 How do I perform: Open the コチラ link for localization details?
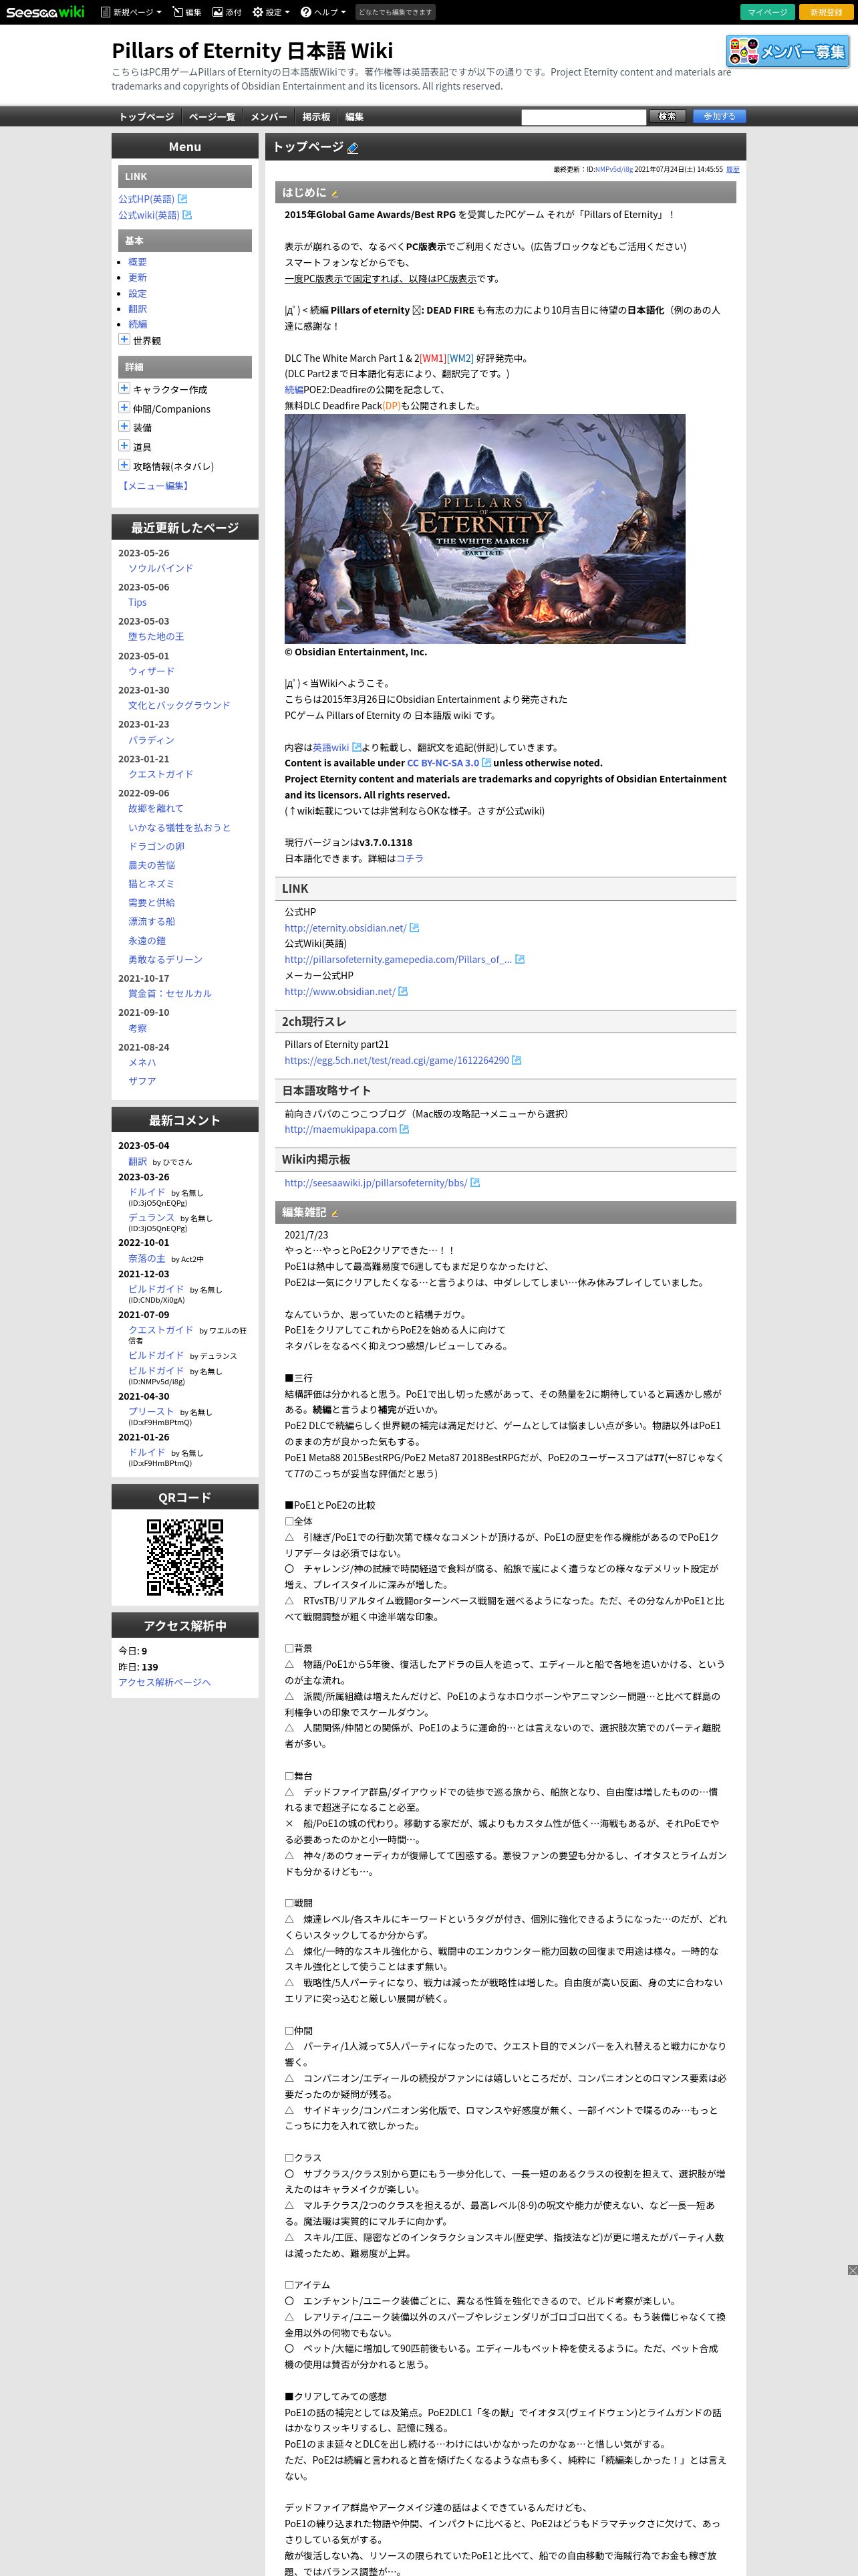pyautogui.click(x=410, y=859)
